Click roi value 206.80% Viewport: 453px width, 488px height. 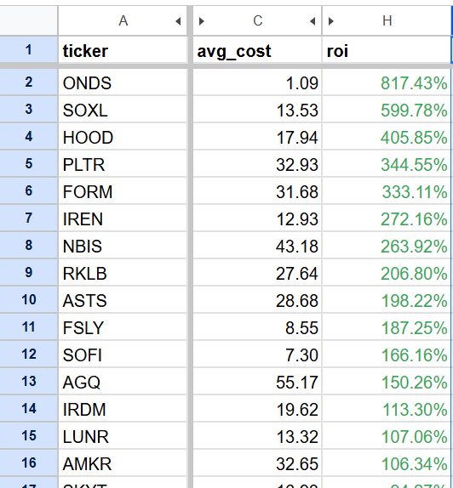[x=387, y=273]
